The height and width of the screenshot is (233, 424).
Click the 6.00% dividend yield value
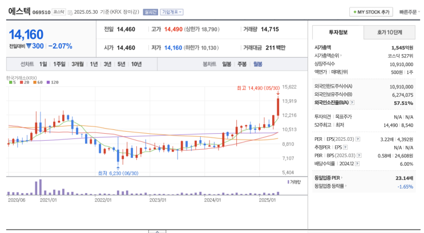tap(406, 164)
